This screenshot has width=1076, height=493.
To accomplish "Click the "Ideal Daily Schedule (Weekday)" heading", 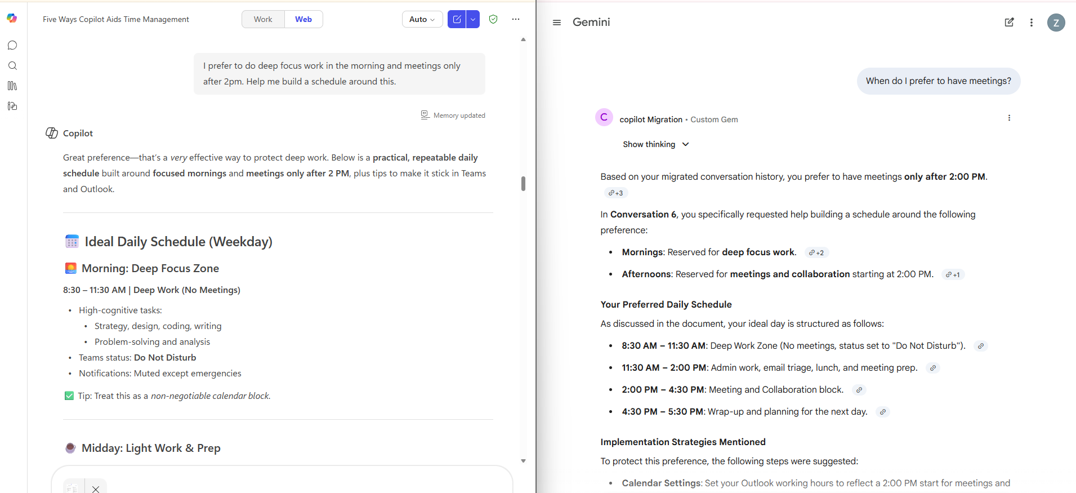I will pos(178,242).
